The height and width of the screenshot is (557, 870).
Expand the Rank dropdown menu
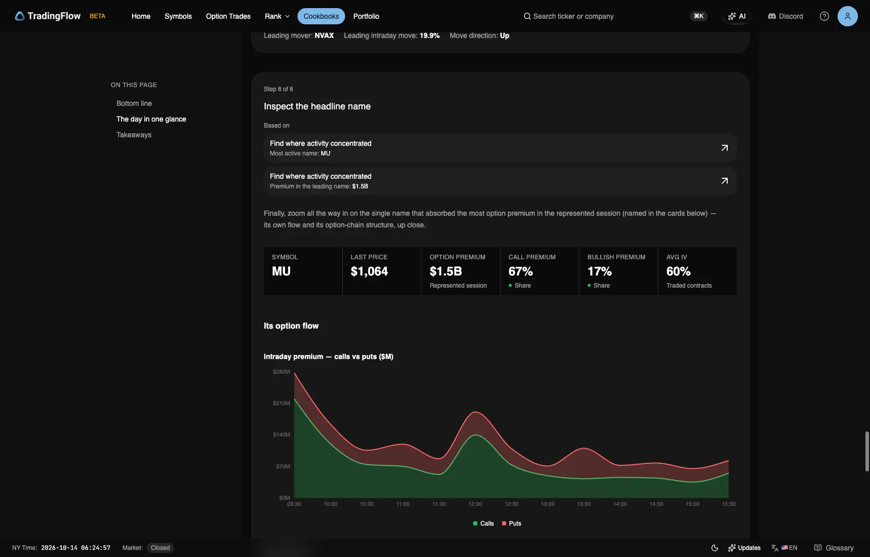(x=277, y=16)
